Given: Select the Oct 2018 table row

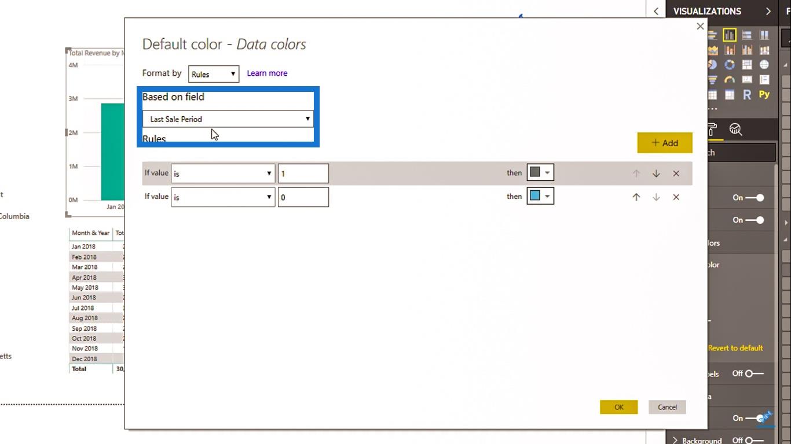Looking at the screenshot, I should tap(96, 338).
